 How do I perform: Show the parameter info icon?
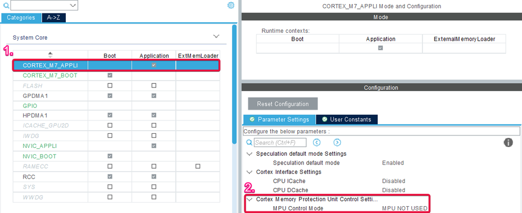click(508, 143)
